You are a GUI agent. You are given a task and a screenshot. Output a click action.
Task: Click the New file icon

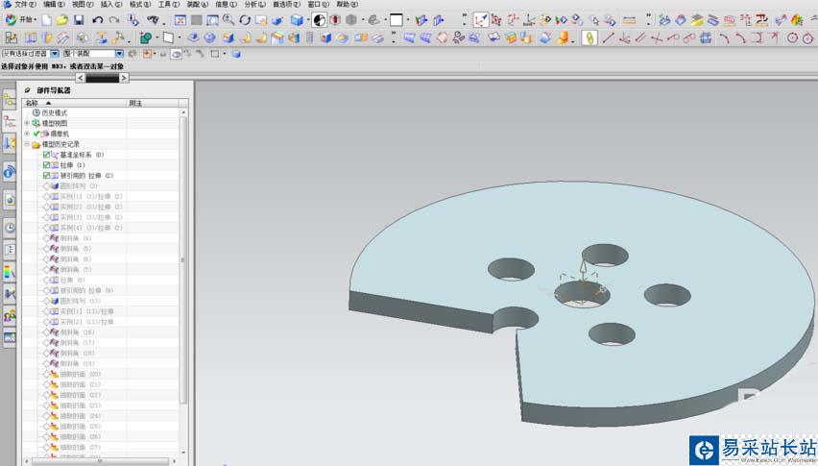(47, 20)
